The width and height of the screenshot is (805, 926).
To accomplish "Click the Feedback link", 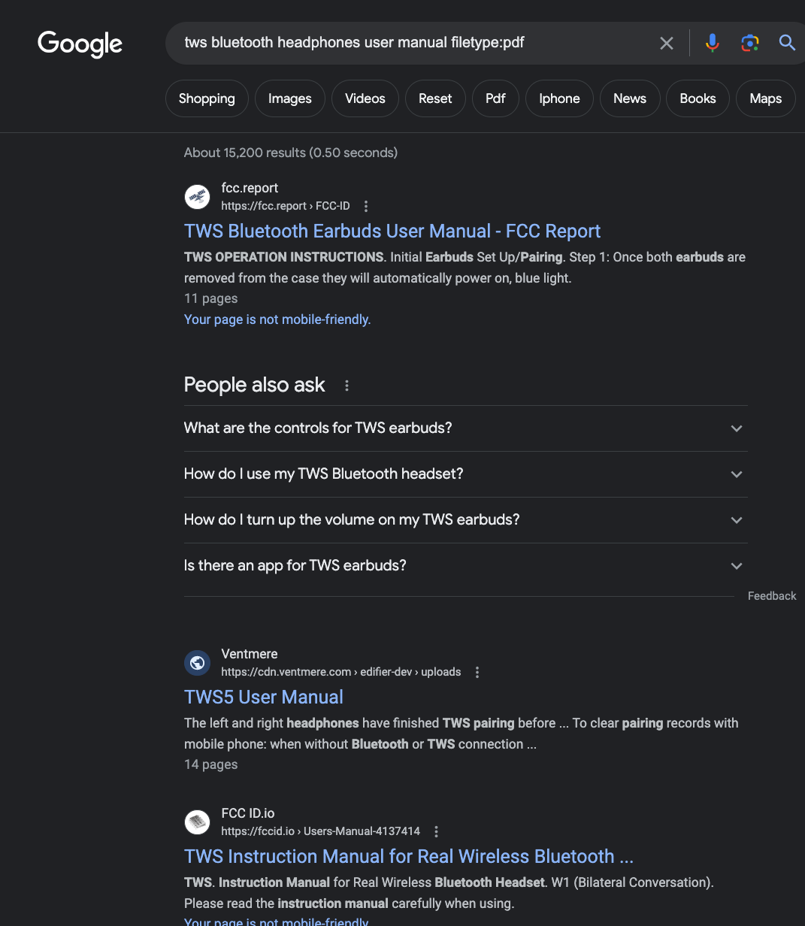I will [771, 595].
